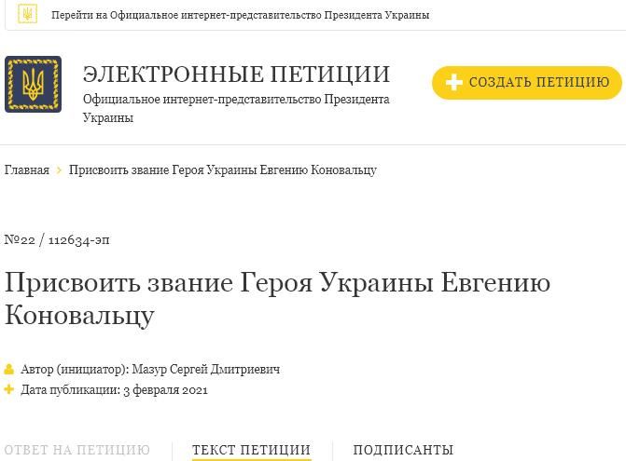Select author name Мазур Сергей Дмитриевич
This screenshot has width=626, height=461.
point(206,370)
